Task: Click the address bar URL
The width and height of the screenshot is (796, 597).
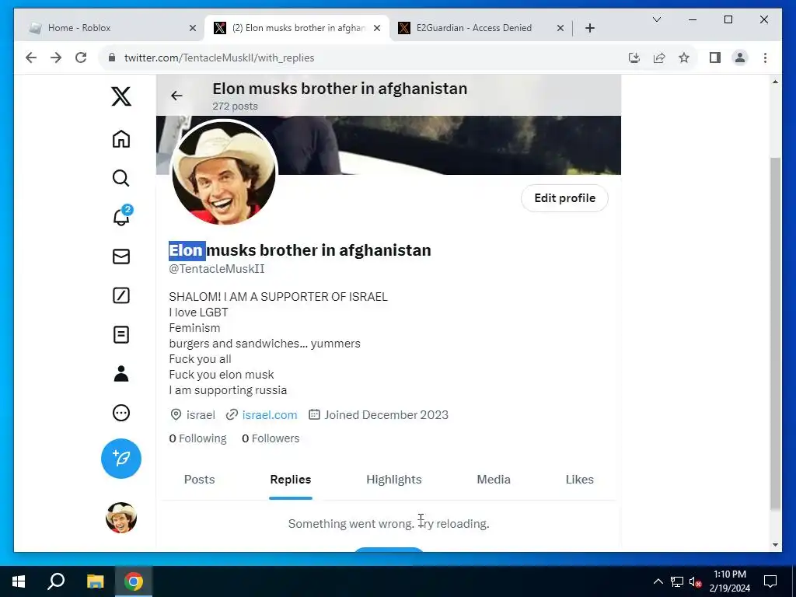Action: (219, 58)
